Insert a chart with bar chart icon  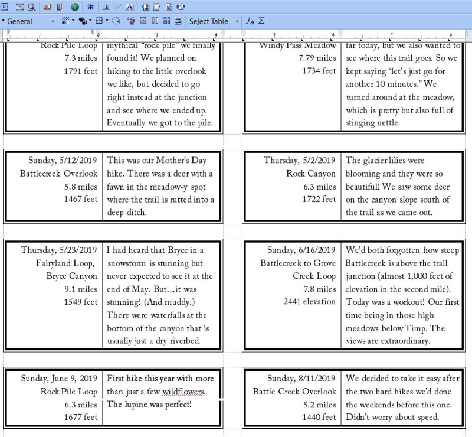coord(106,7)
